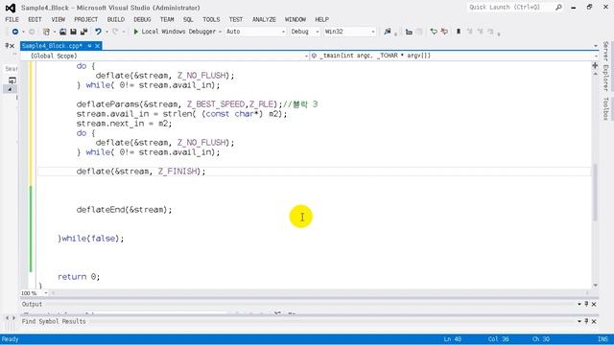Open the VIEW menu
614x345 pixels.
click(x=58, y=19)
